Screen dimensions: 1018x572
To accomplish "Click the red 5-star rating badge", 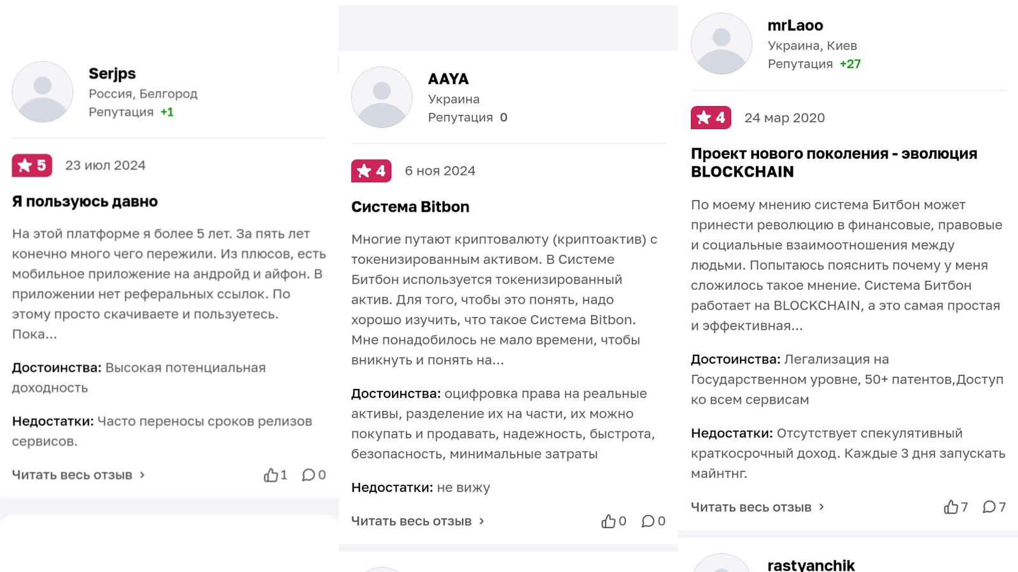I will click(31, 165).
